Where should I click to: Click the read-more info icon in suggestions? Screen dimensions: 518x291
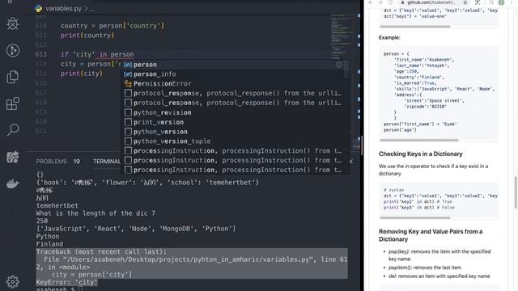click(338, 65)
